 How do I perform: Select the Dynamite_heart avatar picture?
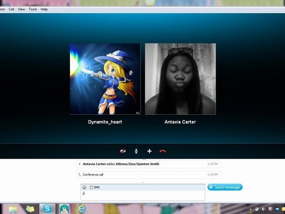pos(105,79)
